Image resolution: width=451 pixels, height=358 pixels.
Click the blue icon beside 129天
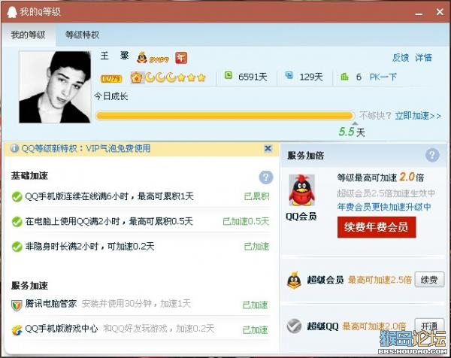289,76
